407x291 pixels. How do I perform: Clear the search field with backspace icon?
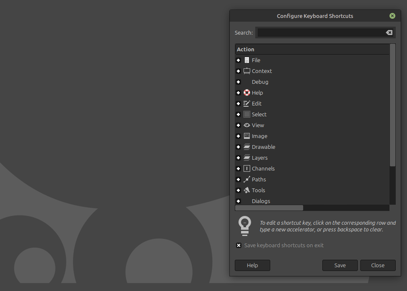[x=389, y=33]
